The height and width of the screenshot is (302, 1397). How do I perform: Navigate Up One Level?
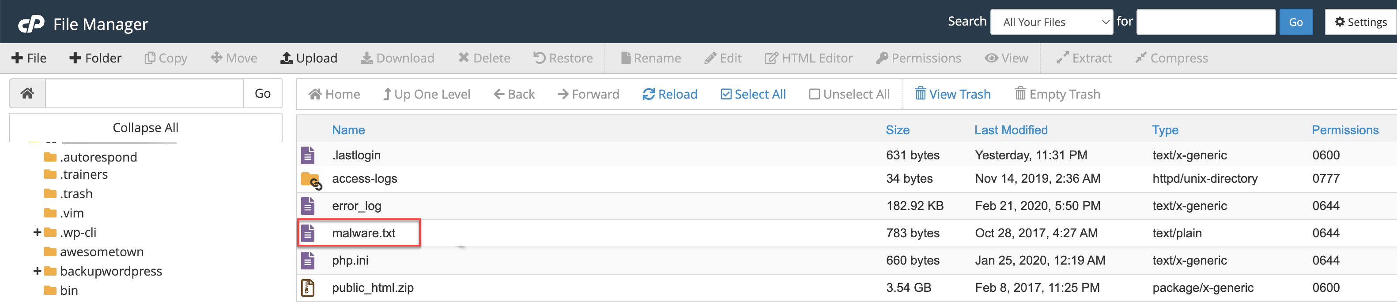coord(427,93)
